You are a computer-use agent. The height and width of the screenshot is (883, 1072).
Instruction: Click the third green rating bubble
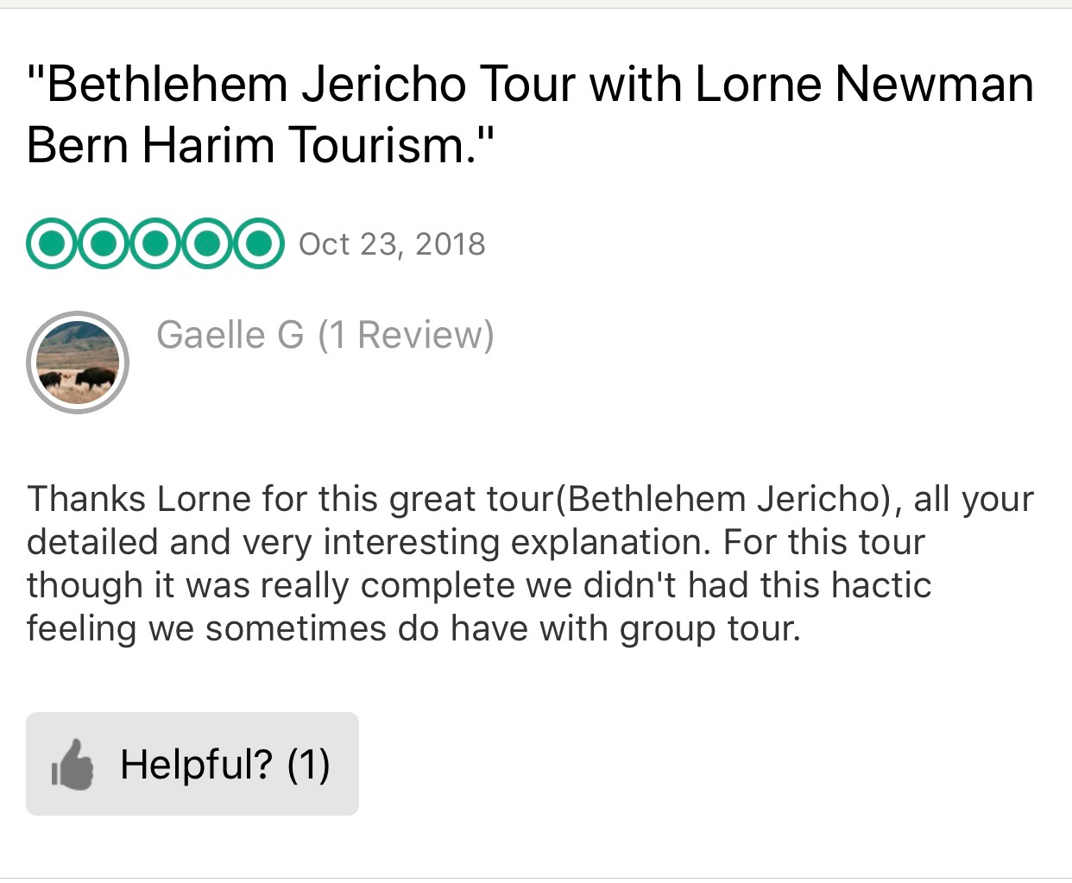click(x=155, y=244)
